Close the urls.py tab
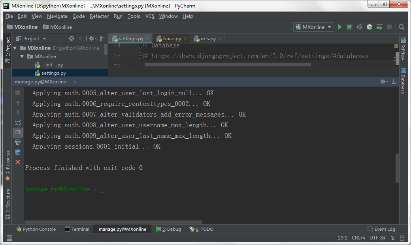The width and height of the screenshot is (411, 245). [x=220, y=38]
